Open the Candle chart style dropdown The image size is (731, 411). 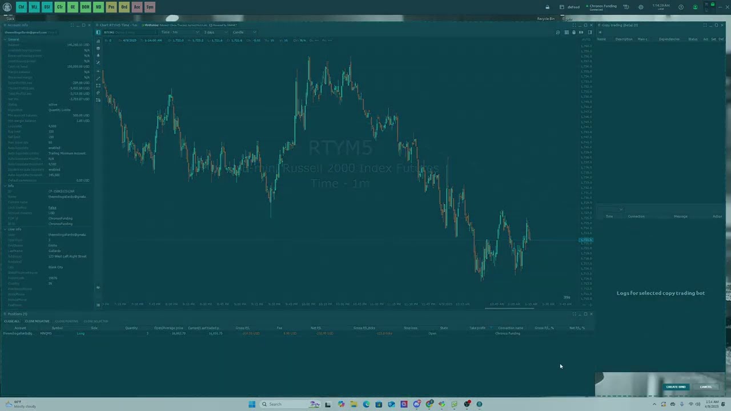(x=244, y=32)
